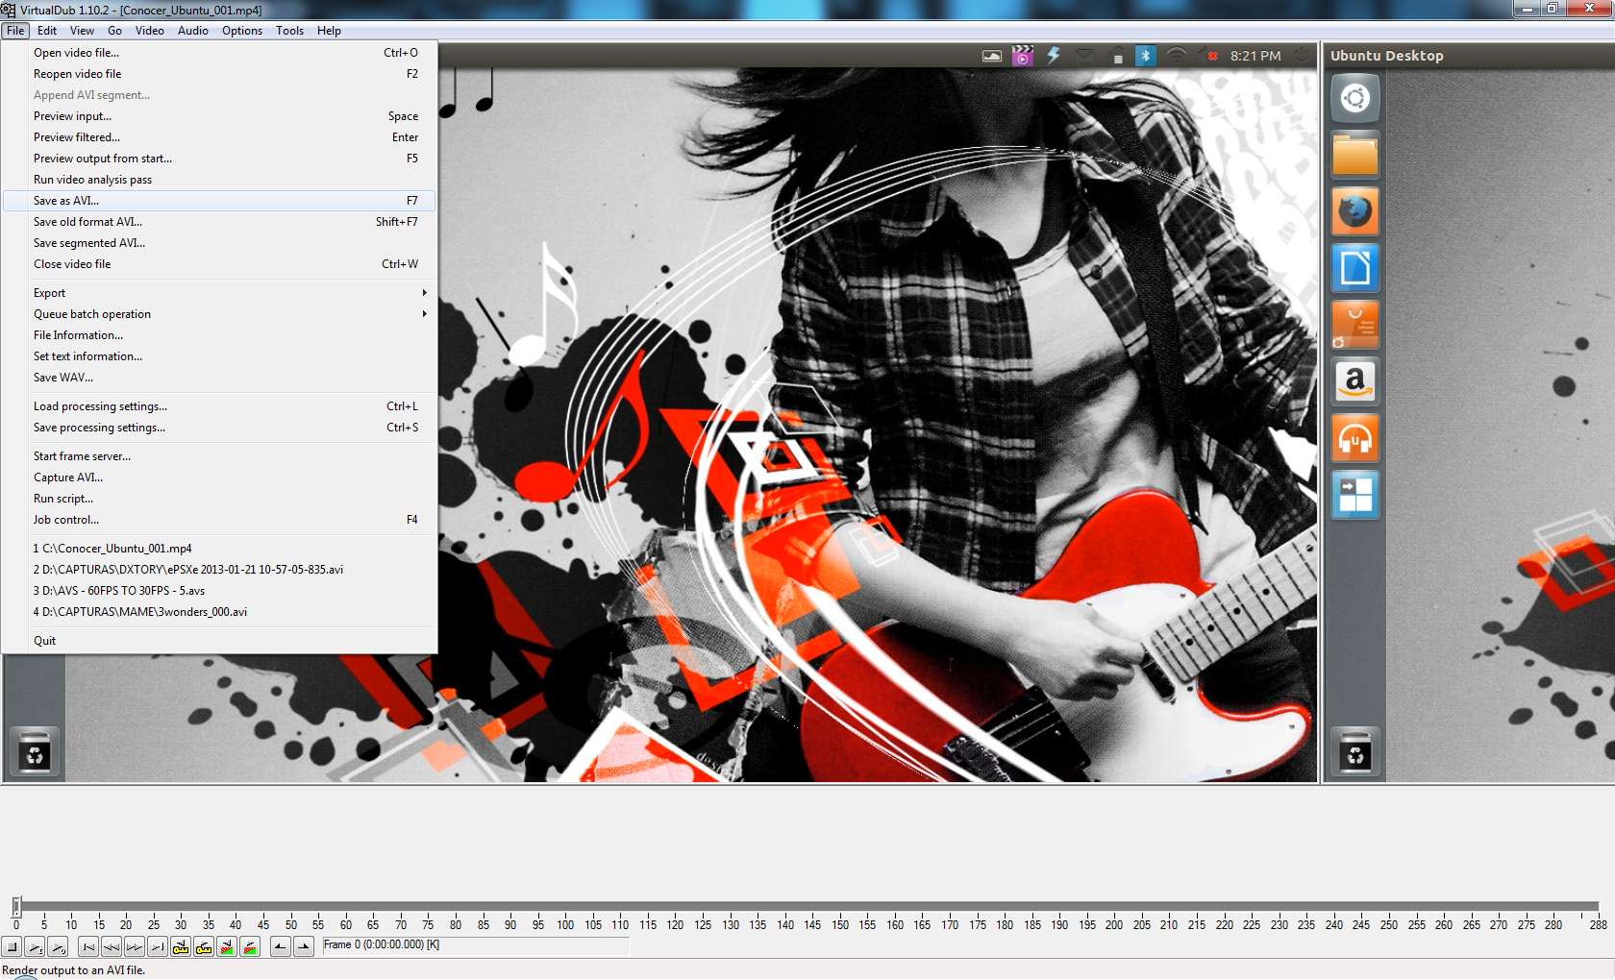The image size is (1615, 980).
Task: Choose Open video file...
Action: click(x=219, y=53)
